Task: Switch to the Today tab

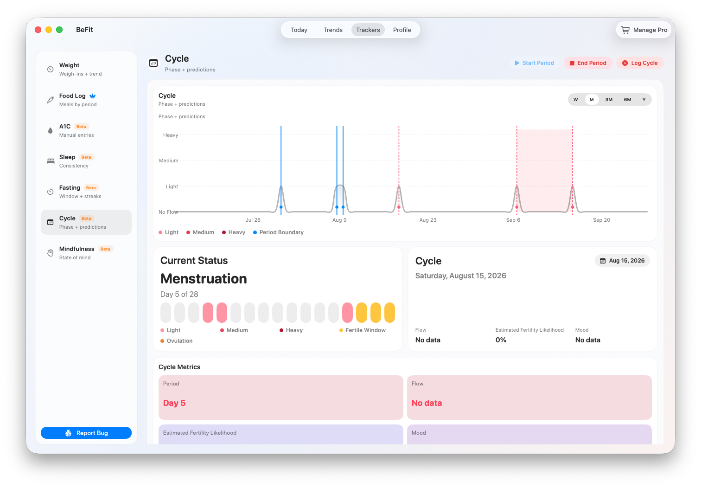Action: pyautogui.click(x=299, y=30)
